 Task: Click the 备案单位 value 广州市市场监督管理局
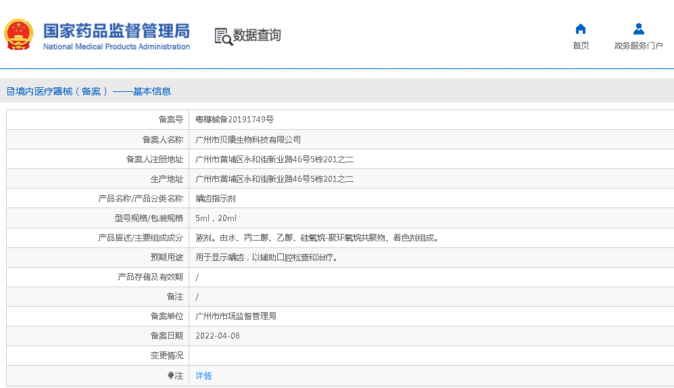click(x=235, y=316)
